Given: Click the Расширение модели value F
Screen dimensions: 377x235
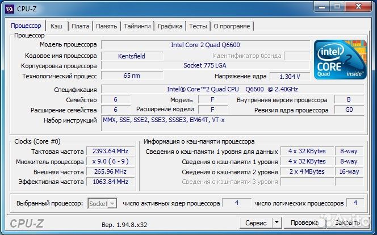Looking at the screenshot, I should point(213,110).
